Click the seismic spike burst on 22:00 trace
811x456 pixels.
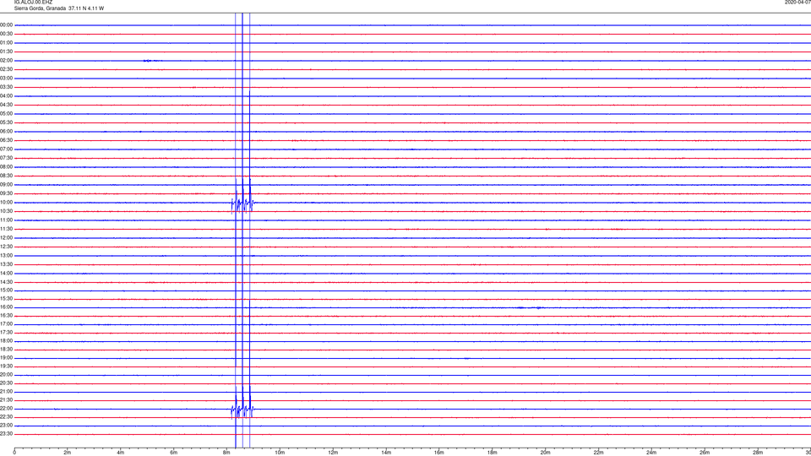click(x=242, y=409)
